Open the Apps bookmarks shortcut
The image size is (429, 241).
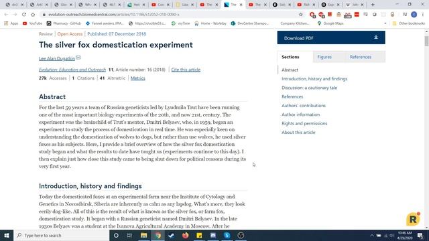(x=11, y=23)
